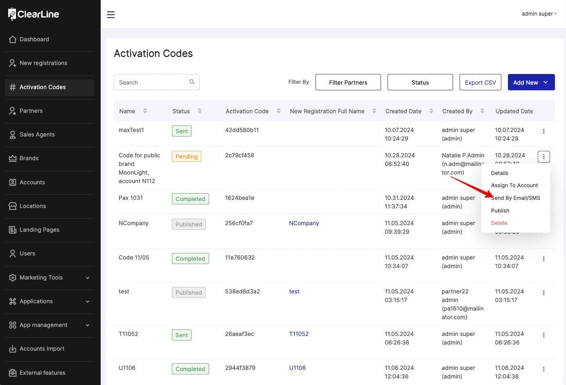Open admin super user dropdown
The height and width of the screenshot is (385, 566).
tap(539, 14)
